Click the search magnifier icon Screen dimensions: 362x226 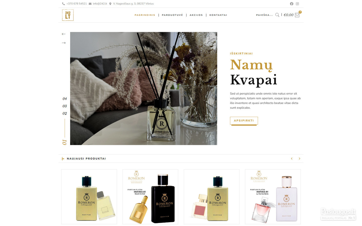tap(277, 15)
